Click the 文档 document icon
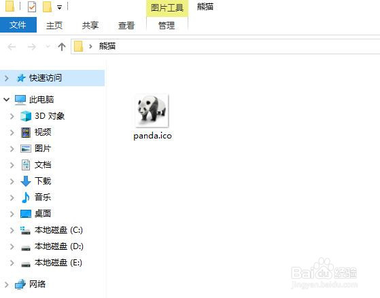Viewport: 380px width, 298px height. point(26,165)
